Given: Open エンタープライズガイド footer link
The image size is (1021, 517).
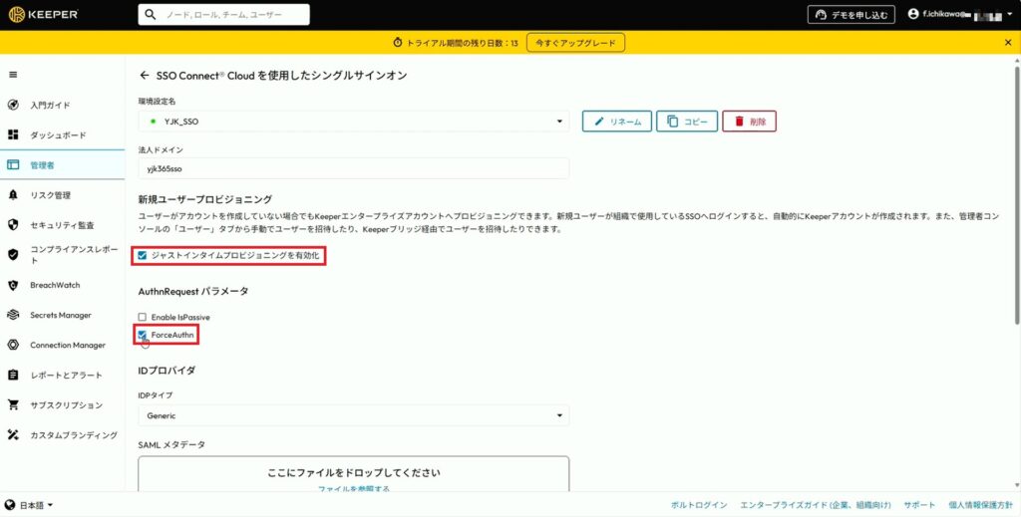Looking at the screenshot, I should (x=816, y=505).
